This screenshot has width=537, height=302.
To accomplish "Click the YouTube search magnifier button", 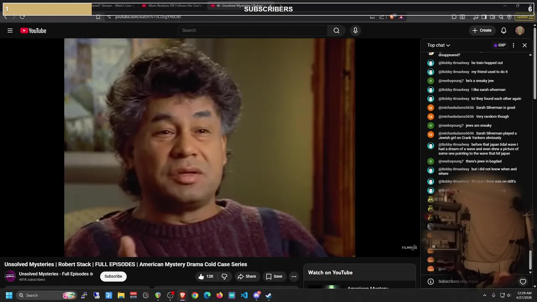I will pos(336,30).
